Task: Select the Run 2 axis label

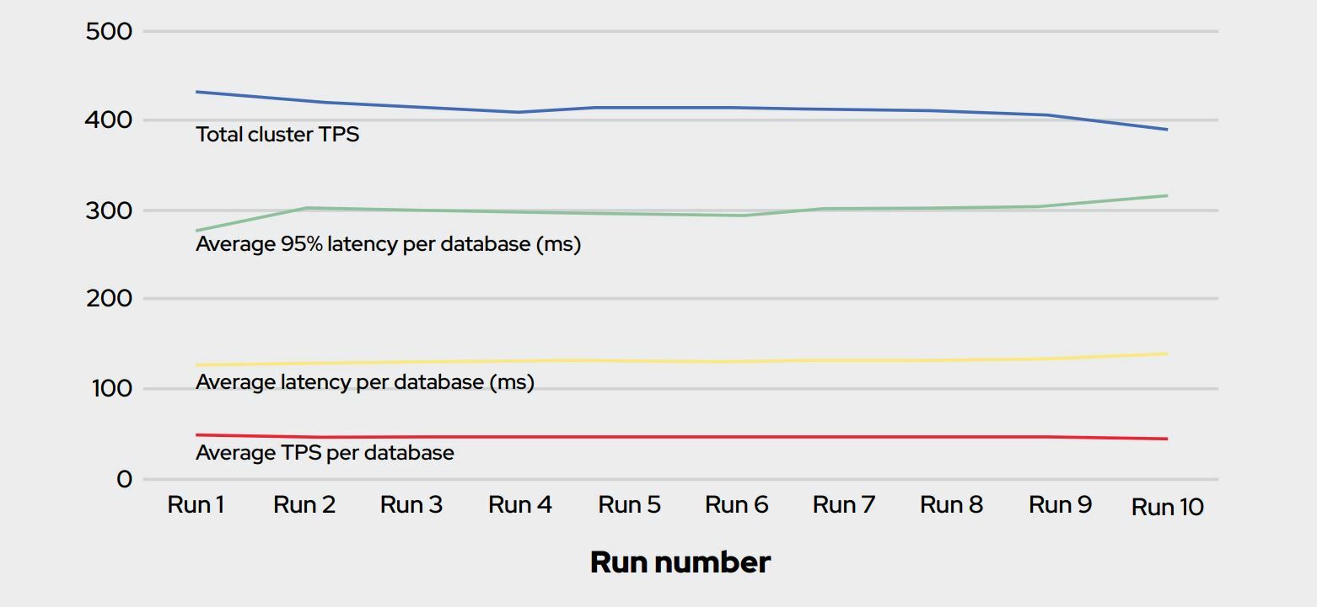Action: tap(304, 505)
